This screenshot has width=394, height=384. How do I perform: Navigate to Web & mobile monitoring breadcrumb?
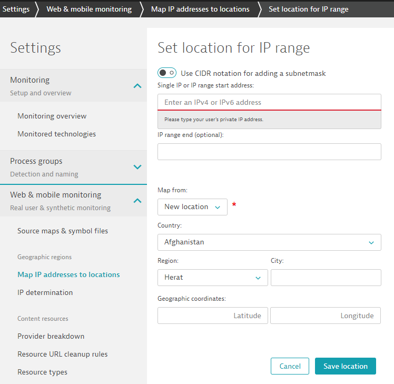tap(89, 9)
